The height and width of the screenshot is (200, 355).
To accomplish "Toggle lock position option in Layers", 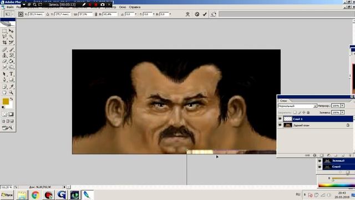I will click(x=303, y=112).
